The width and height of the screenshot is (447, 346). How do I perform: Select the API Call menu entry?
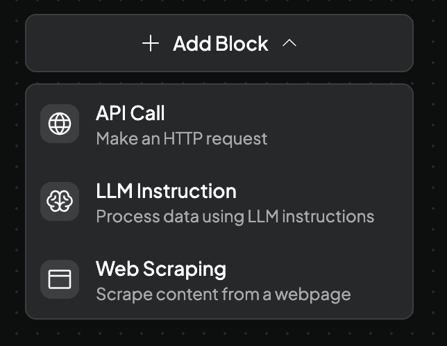219,124
